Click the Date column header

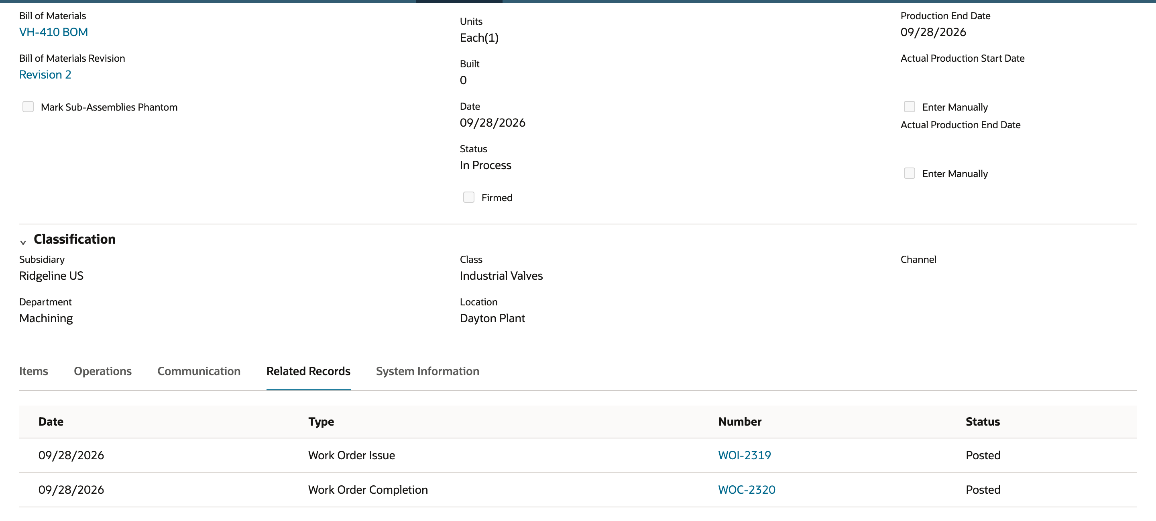click(51, 422)
